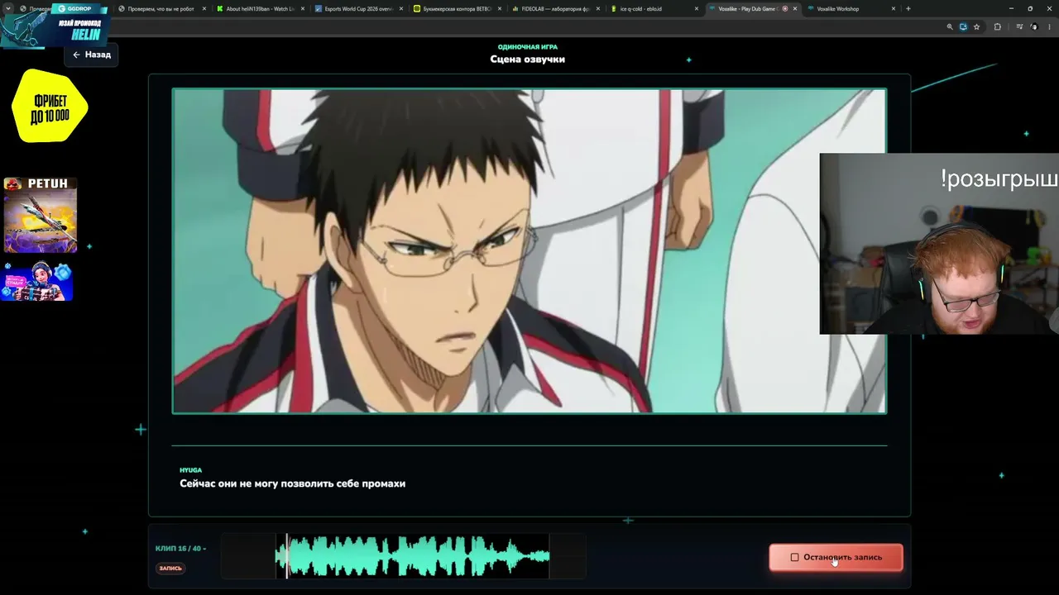Open the PETUH promo banner
This screenshot has width=1059, height=595.
(x=41, y=215)
